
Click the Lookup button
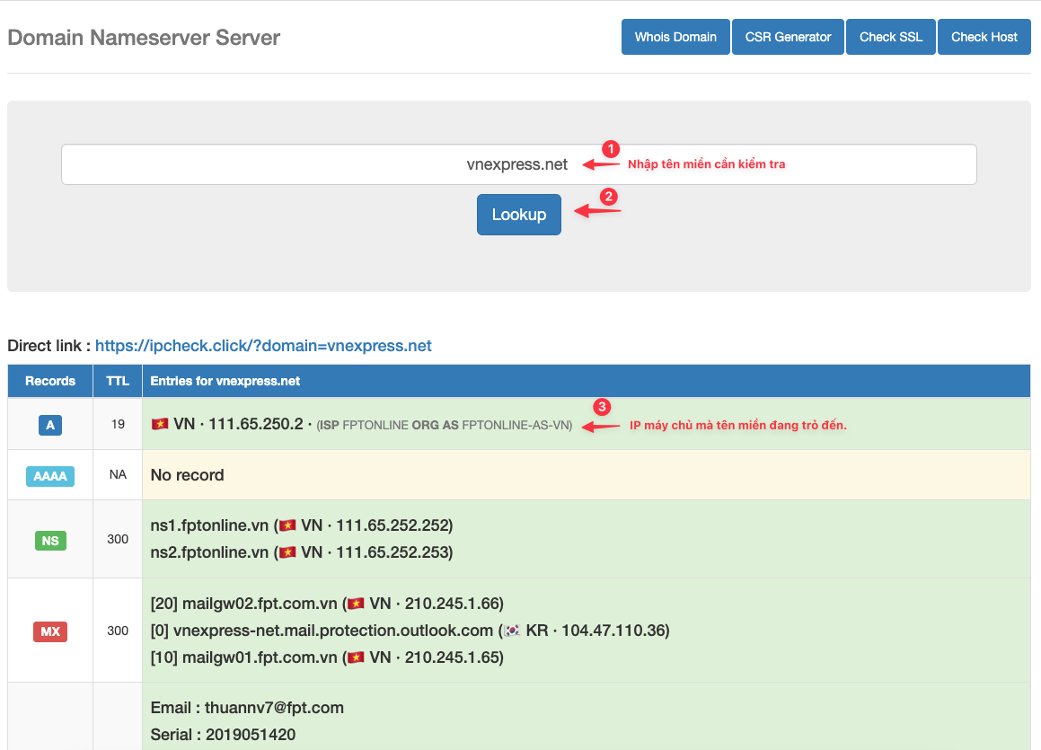518,215
